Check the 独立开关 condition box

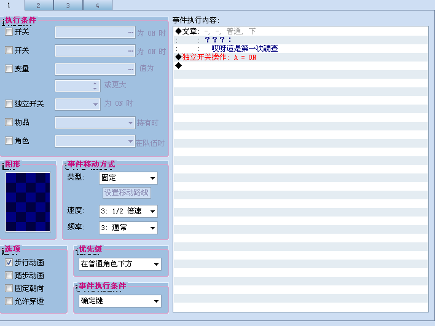[x=9, y=104]
